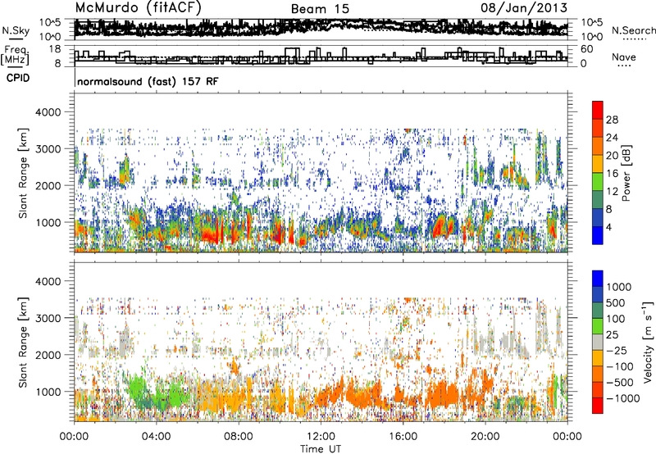Click the normalsound (fast) 157 RF text
656x454 pixels.
148,81
